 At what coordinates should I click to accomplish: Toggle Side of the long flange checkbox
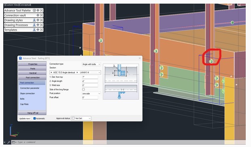point(83,89)
